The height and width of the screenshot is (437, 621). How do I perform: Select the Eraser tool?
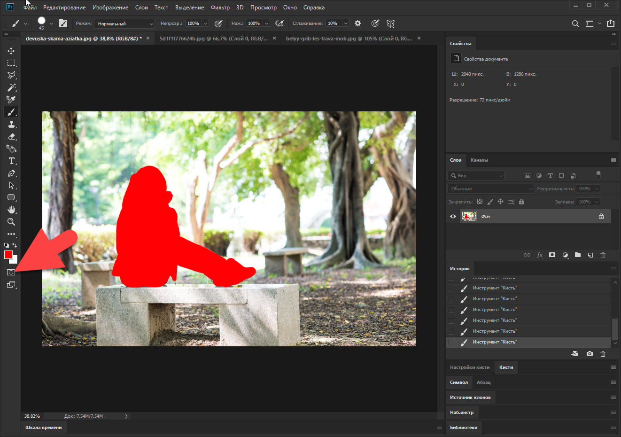(x=11, y=136)
